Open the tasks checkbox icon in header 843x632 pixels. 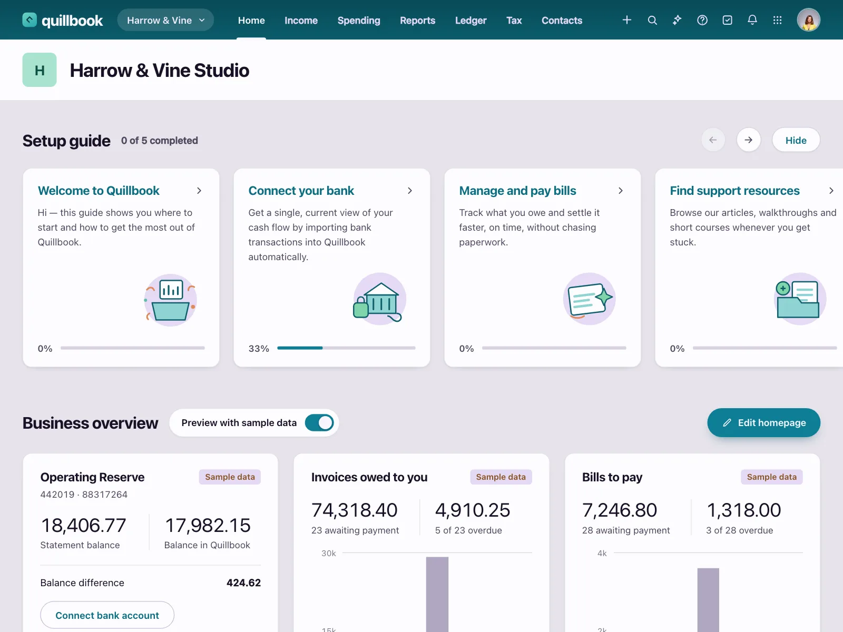(727, 20)
